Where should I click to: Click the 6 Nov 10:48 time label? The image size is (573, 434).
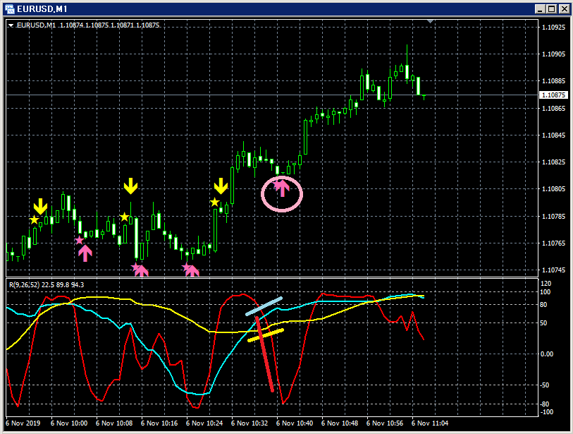coord(340,423)
